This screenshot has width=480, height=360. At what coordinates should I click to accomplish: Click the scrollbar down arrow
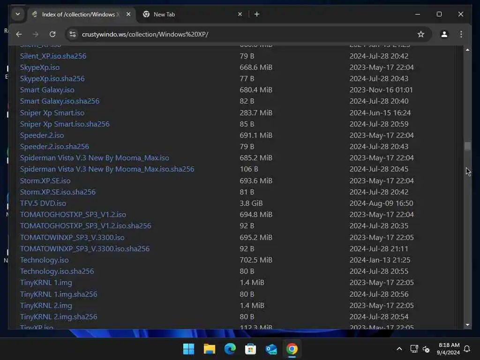pos(467,324)
